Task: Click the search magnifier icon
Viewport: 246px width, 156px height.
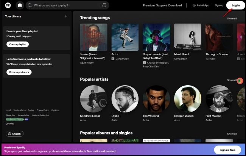Action: point(30,5)
